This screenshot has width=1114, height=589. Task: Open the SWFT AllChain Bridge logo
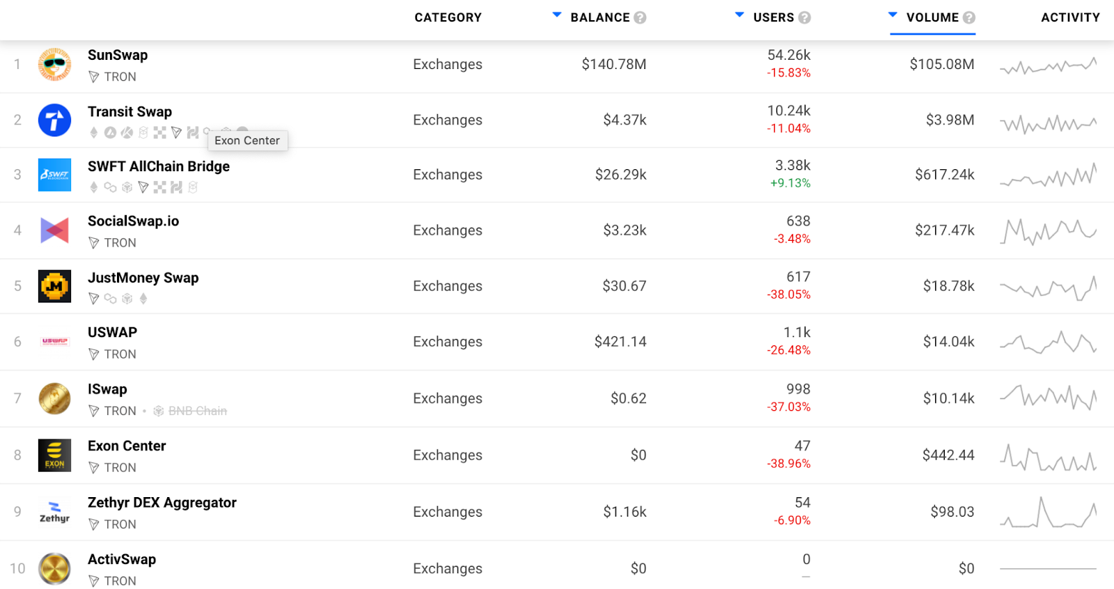(x=54, y=175)
